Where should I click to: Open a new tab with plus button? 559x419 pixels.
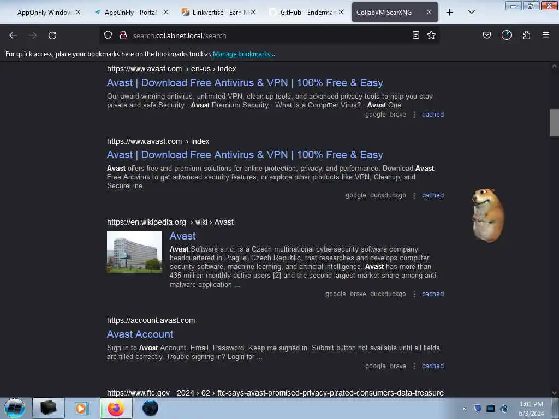tap(450, 13)
